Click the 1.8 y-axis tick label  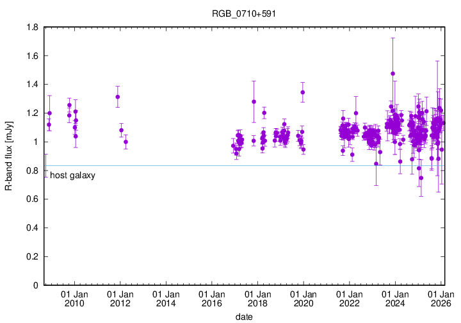pos(32,28)
